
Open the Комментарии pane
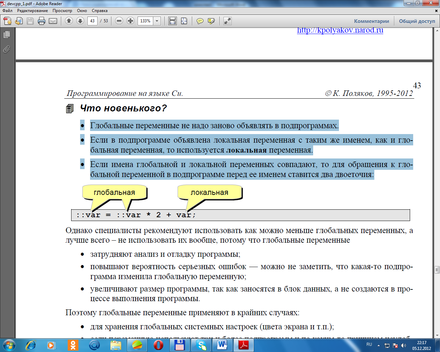(x=372, y=21)
